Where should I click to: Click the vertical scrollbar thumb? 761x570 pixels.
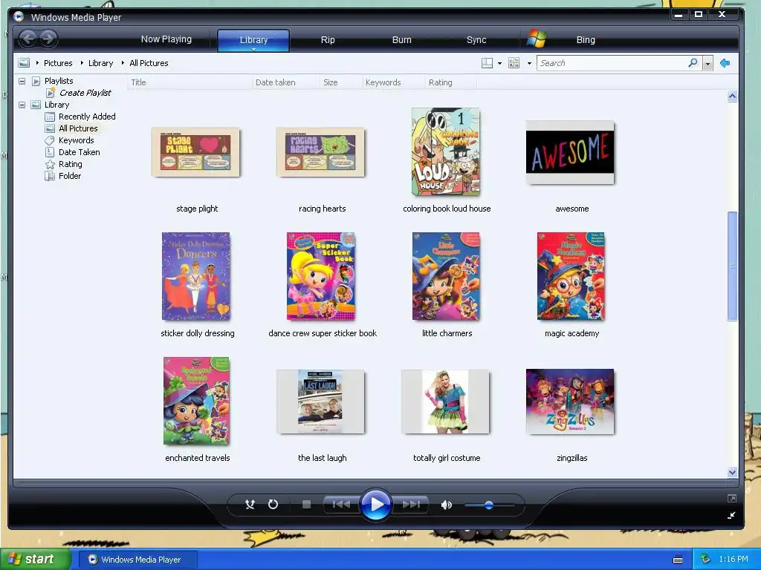(x=732, y=266)
